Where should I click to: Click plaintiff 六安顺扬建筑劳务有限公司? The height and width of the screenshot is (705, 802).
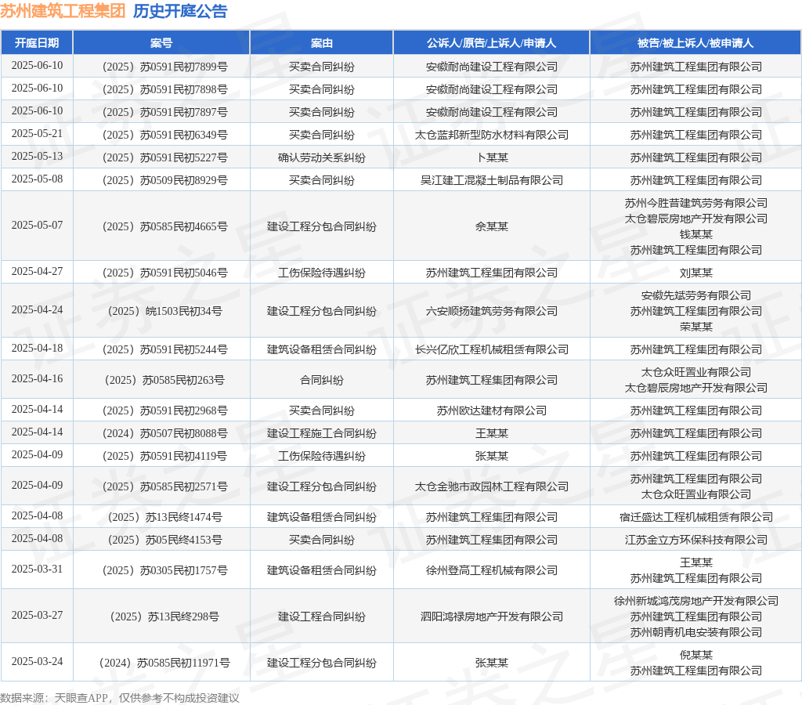pyautogui.click(x=492, y=311)
